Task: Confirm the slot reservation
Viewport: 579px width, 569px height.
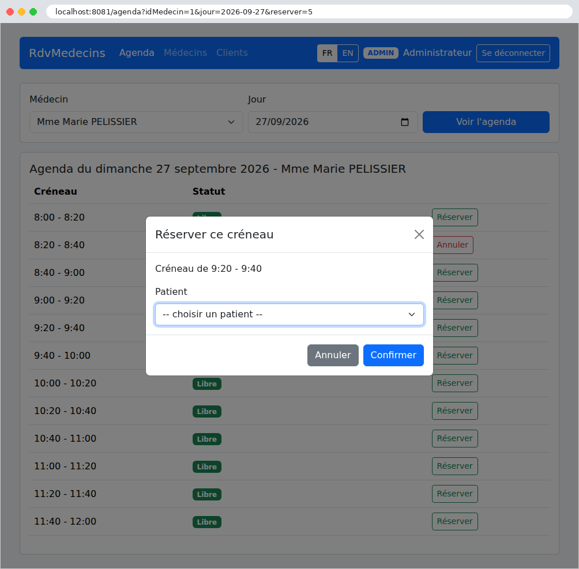Action: click(x=393, y=355)
